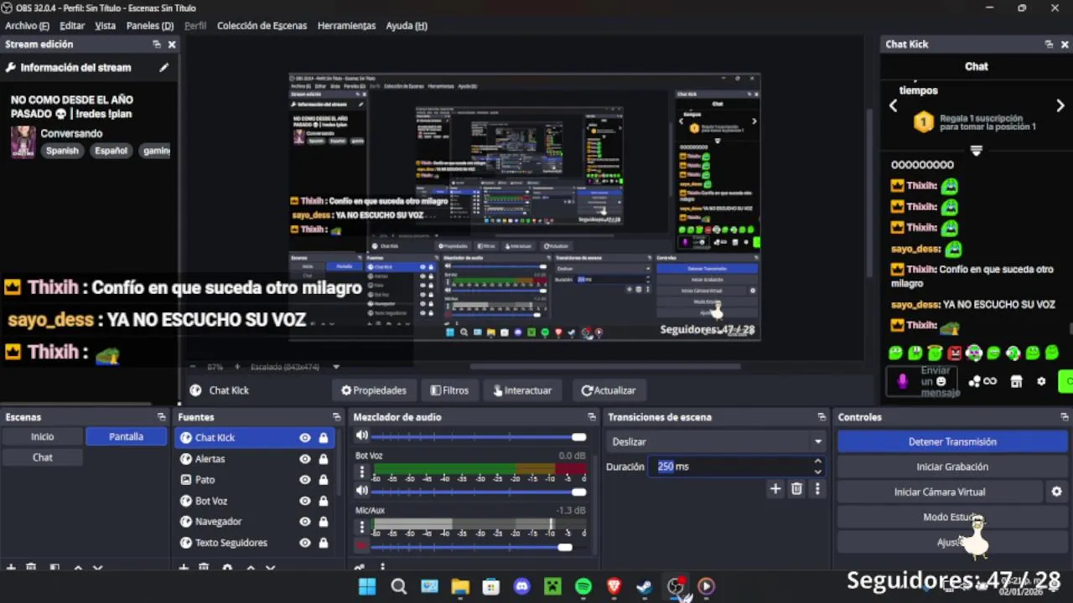Start the virtual camera
Viewport: 1073px width, 603px height.
coord(940,492)
